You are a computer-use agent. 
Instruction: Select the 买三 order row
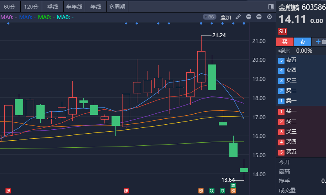301,131
